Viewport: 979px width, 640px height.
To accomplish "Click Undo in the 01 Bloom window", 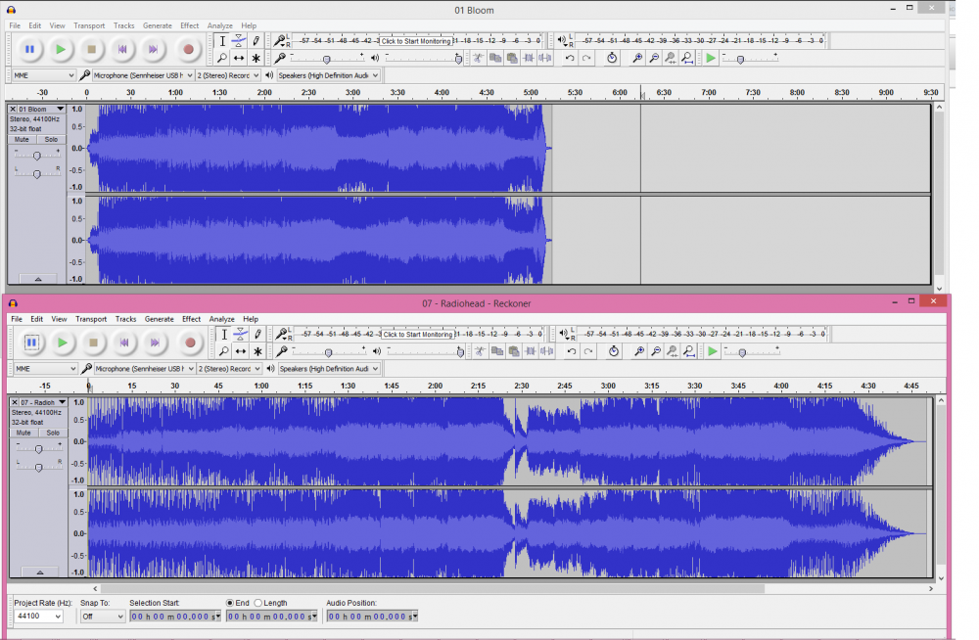I will pyautogui.click(x=570, y=58).
